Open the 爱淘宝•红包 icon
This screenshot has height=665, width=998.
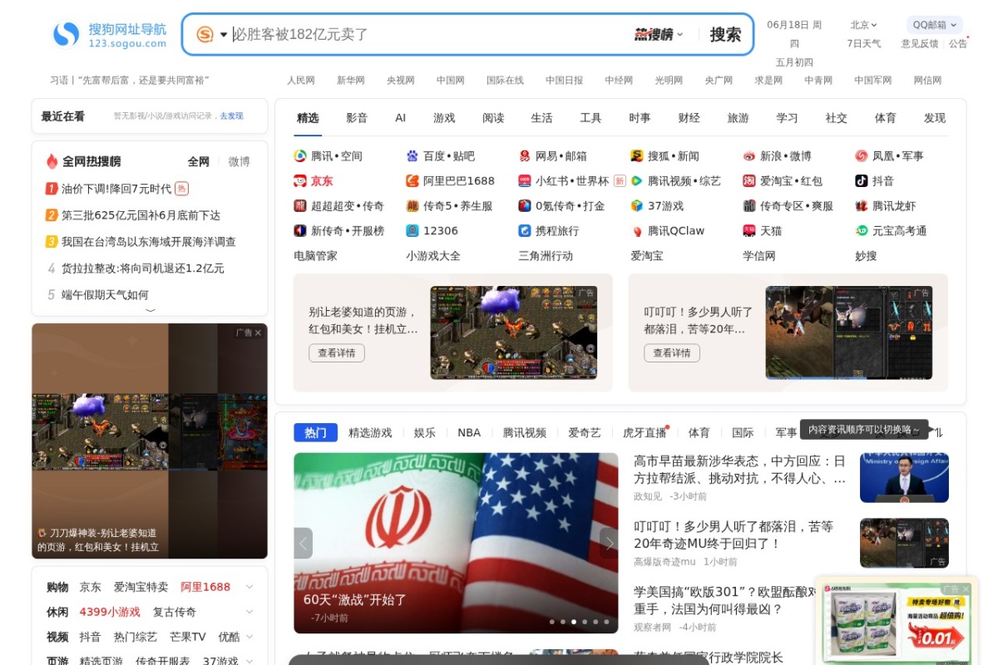(x=749, y=180)
